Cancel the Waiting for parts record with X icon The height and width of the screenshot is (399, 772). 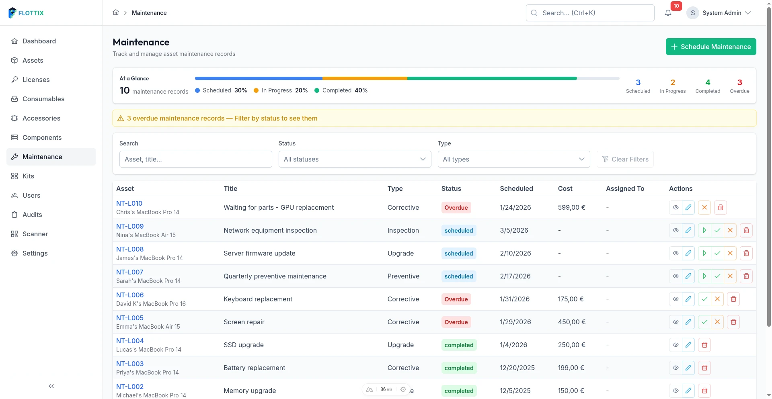[704, 207]
